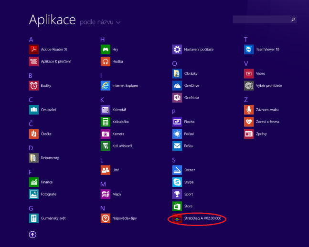Open the Obrázky pictures folder icon
The width and height of the screenshot is (309, 247).
coord(177,73)
